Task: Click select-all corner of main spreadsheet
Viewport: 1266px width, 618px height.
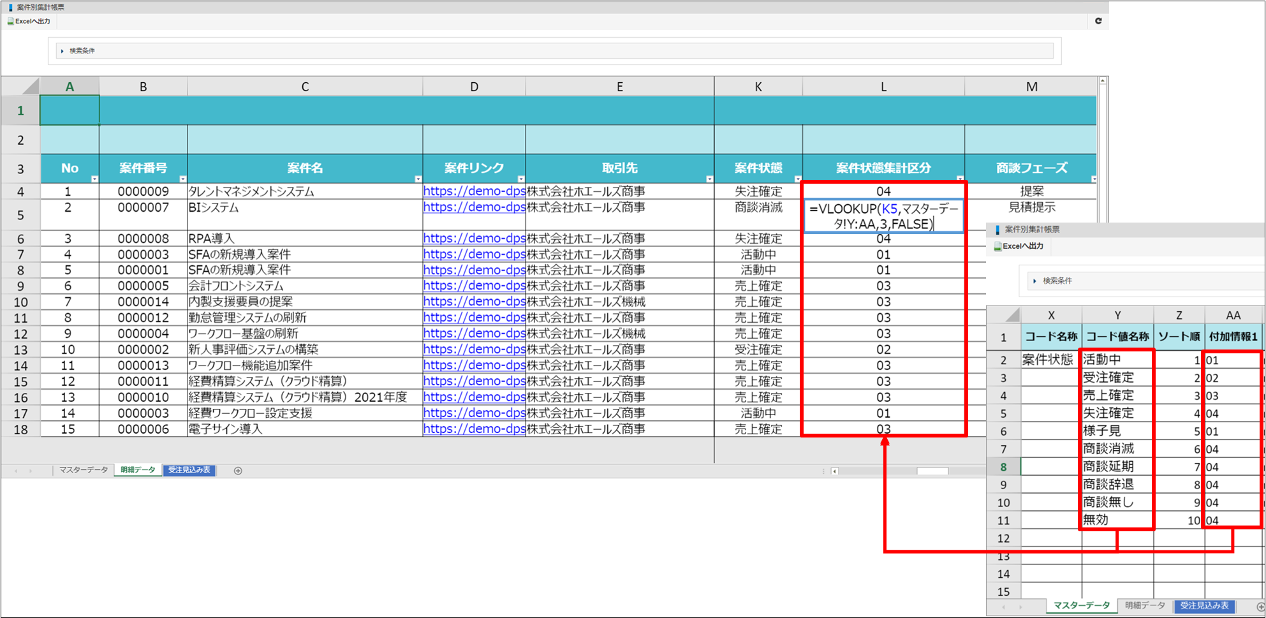Action: (20, 86)
